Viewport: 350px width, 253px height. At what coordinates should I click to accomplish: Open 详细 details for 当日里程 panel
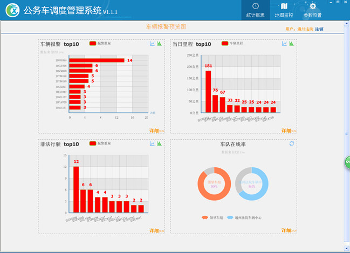point(289,131)
